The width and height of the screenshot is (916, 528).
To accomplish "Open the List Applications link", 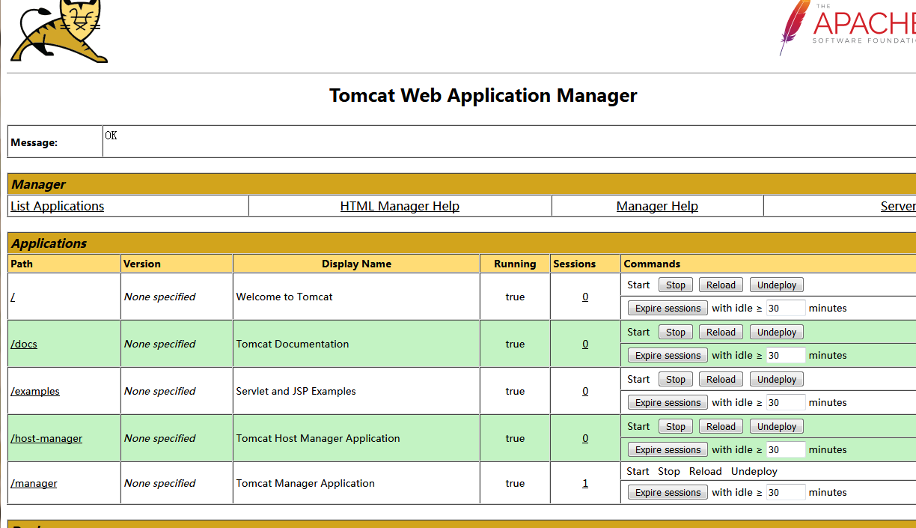I will (x=58, y=206).
